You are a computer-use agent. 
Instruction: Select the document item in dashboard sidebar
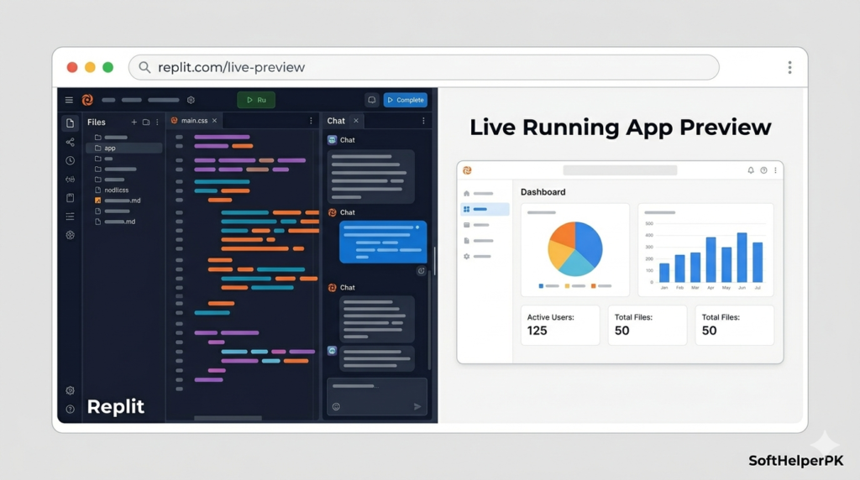tap(479, 241)
